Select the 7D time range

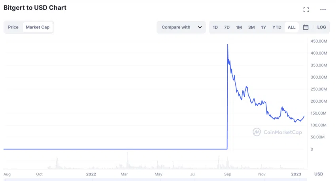pos(227,27)
